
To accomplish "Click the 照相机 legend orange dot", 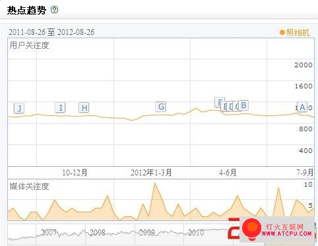I will 282,32.
